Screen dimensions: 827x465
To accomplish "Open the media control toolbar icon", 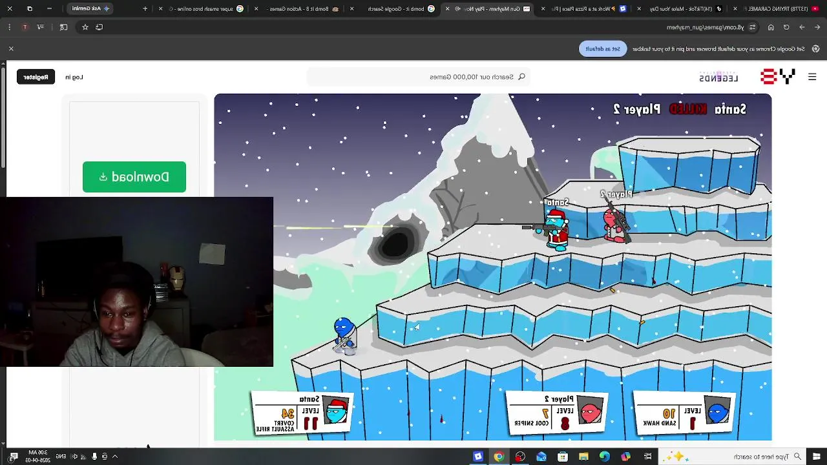I will pos(41,27).
